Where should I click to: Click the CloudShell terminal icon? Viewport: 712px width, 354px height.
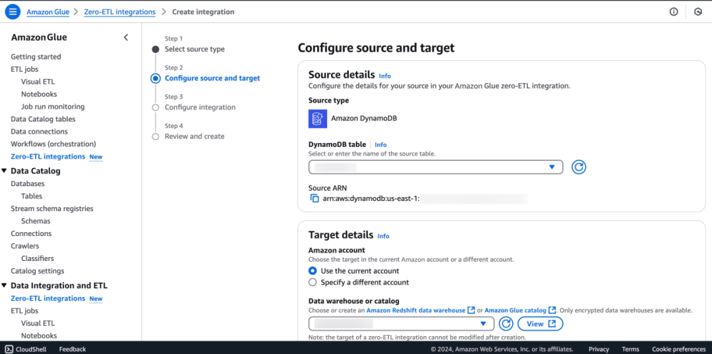9,349
